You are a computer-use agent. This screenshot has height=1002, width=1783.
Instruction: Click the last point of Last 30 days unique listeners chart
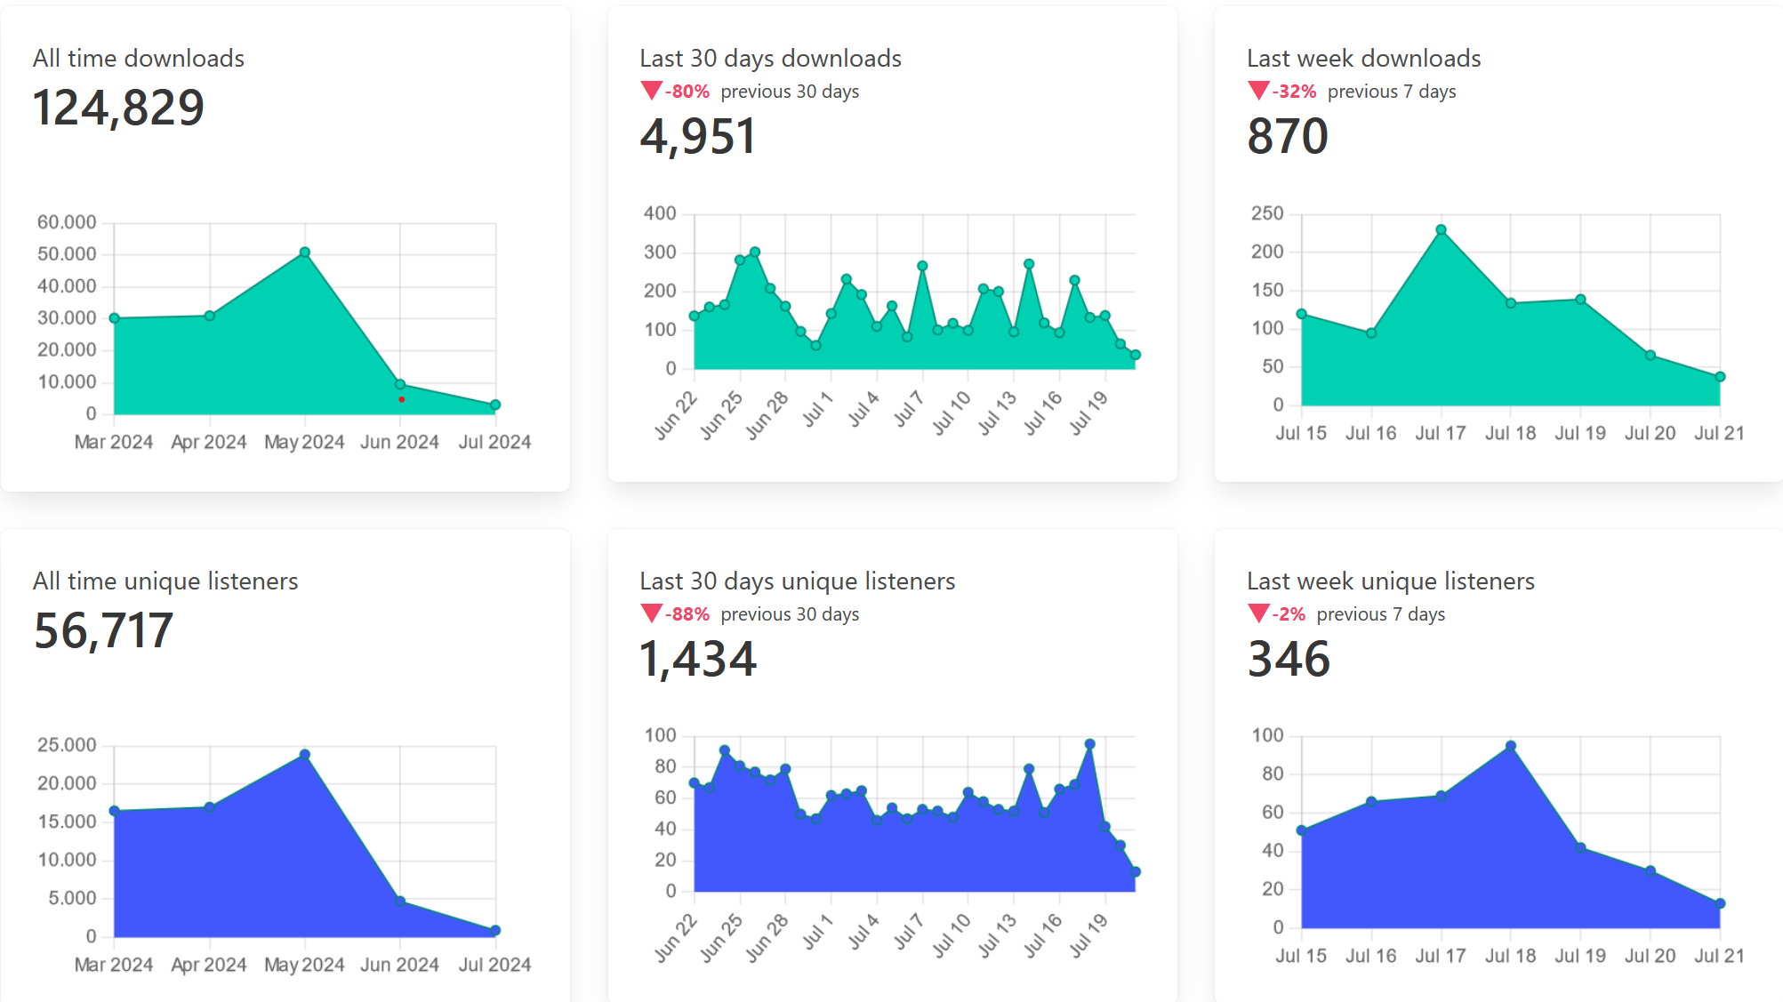click(1135, 872)
